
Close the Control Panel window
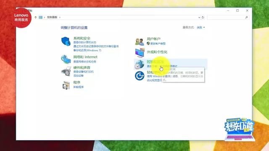247,10
